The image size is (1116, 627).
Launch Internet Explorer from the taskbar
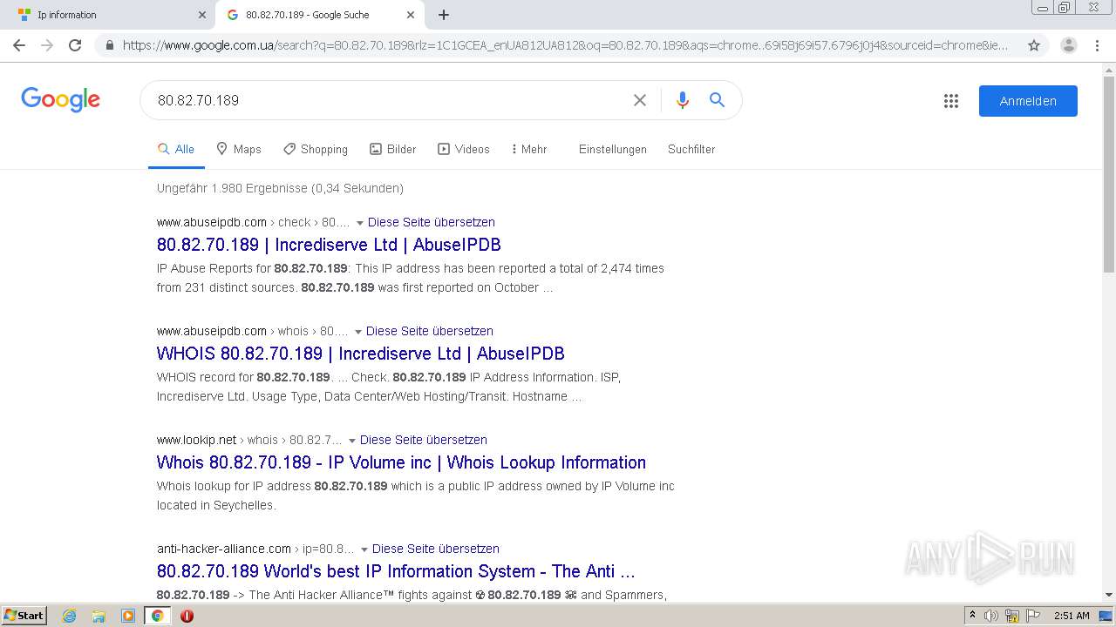(x=70, y=616)
